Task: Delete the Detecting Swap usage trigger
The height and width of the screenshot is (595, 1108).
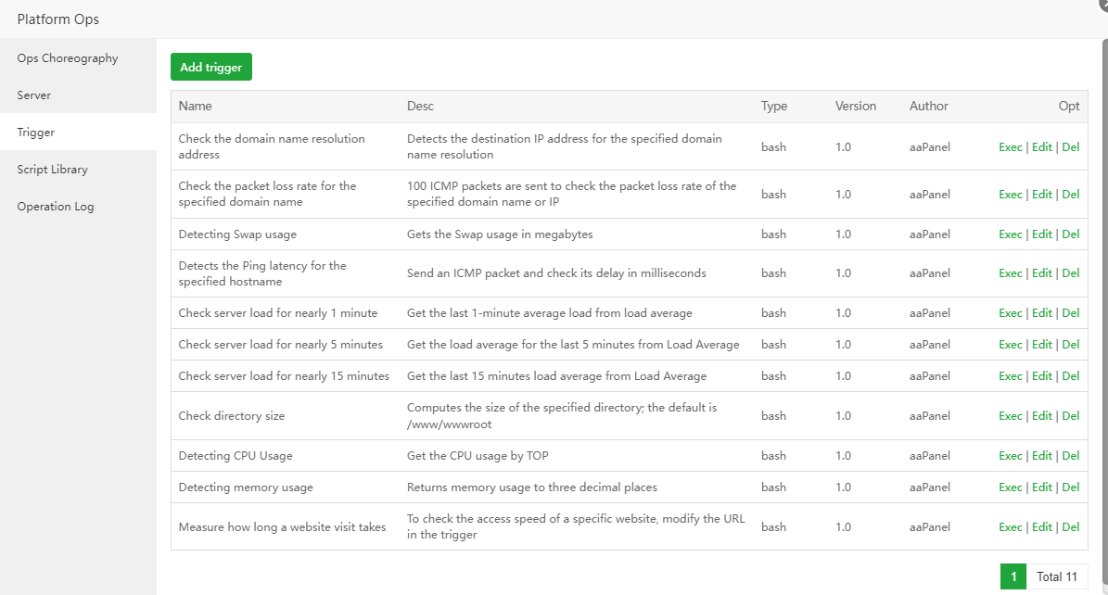Action: (1071, 234)
